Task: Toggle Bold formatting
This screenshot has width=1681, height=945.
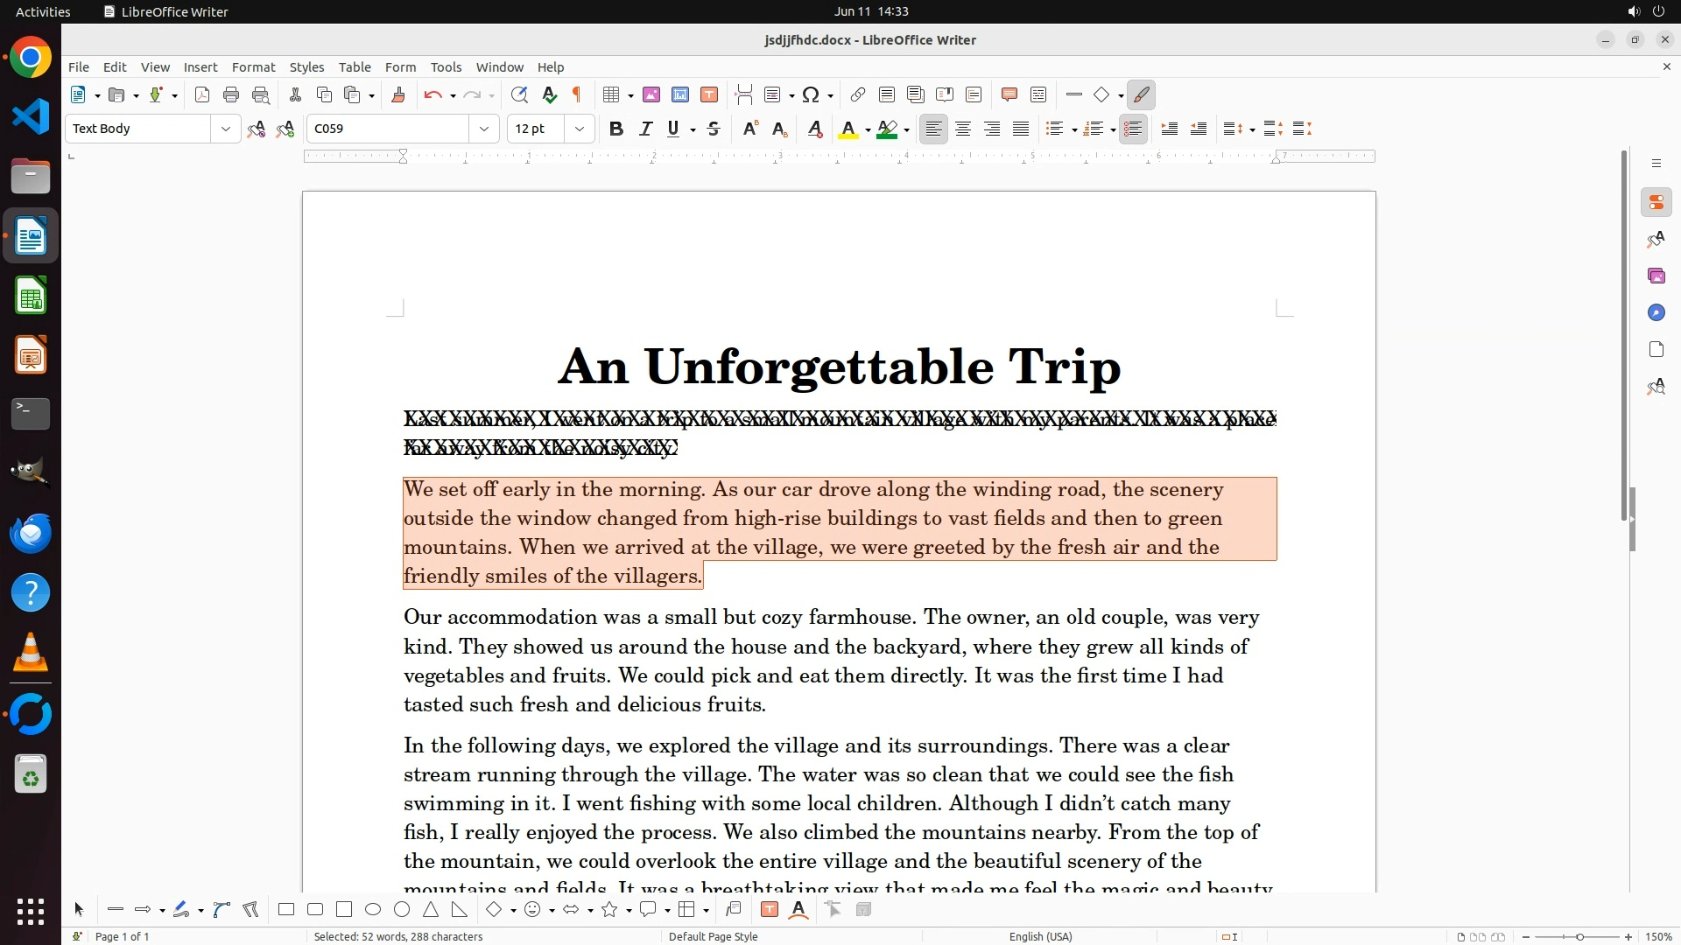Action: [616, 129]
